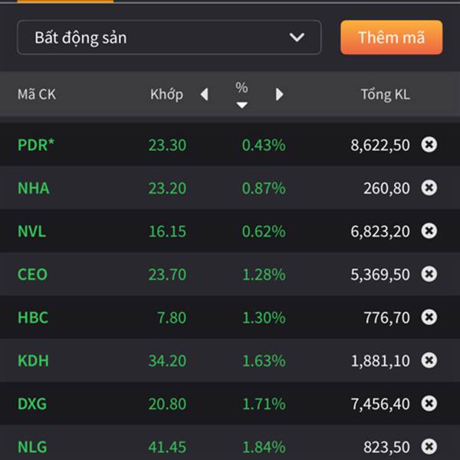Click the Thêm mã button
The width and height of the screenshot is (460, 460).
pyautogui.click(x=391, y=38)
